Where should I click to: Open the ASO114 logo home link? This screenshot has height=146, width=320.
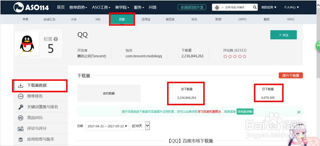point(31,8)
